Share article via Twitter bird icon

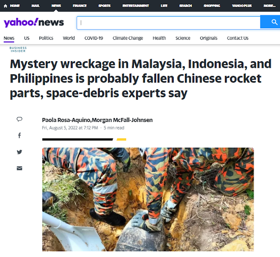(19, 152)
